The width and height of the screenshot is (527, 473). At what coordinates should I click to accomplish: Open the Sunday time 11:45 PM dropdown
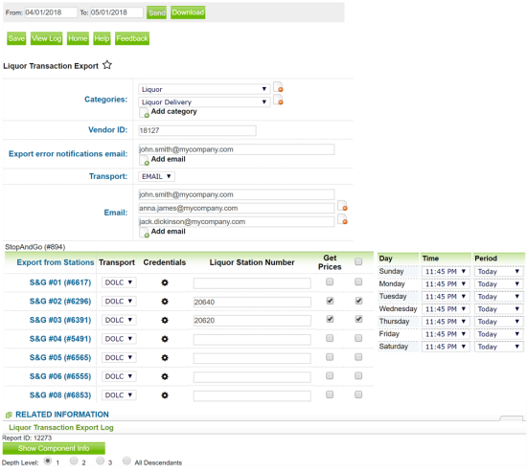pyautogui.click(x=446, y=271)
